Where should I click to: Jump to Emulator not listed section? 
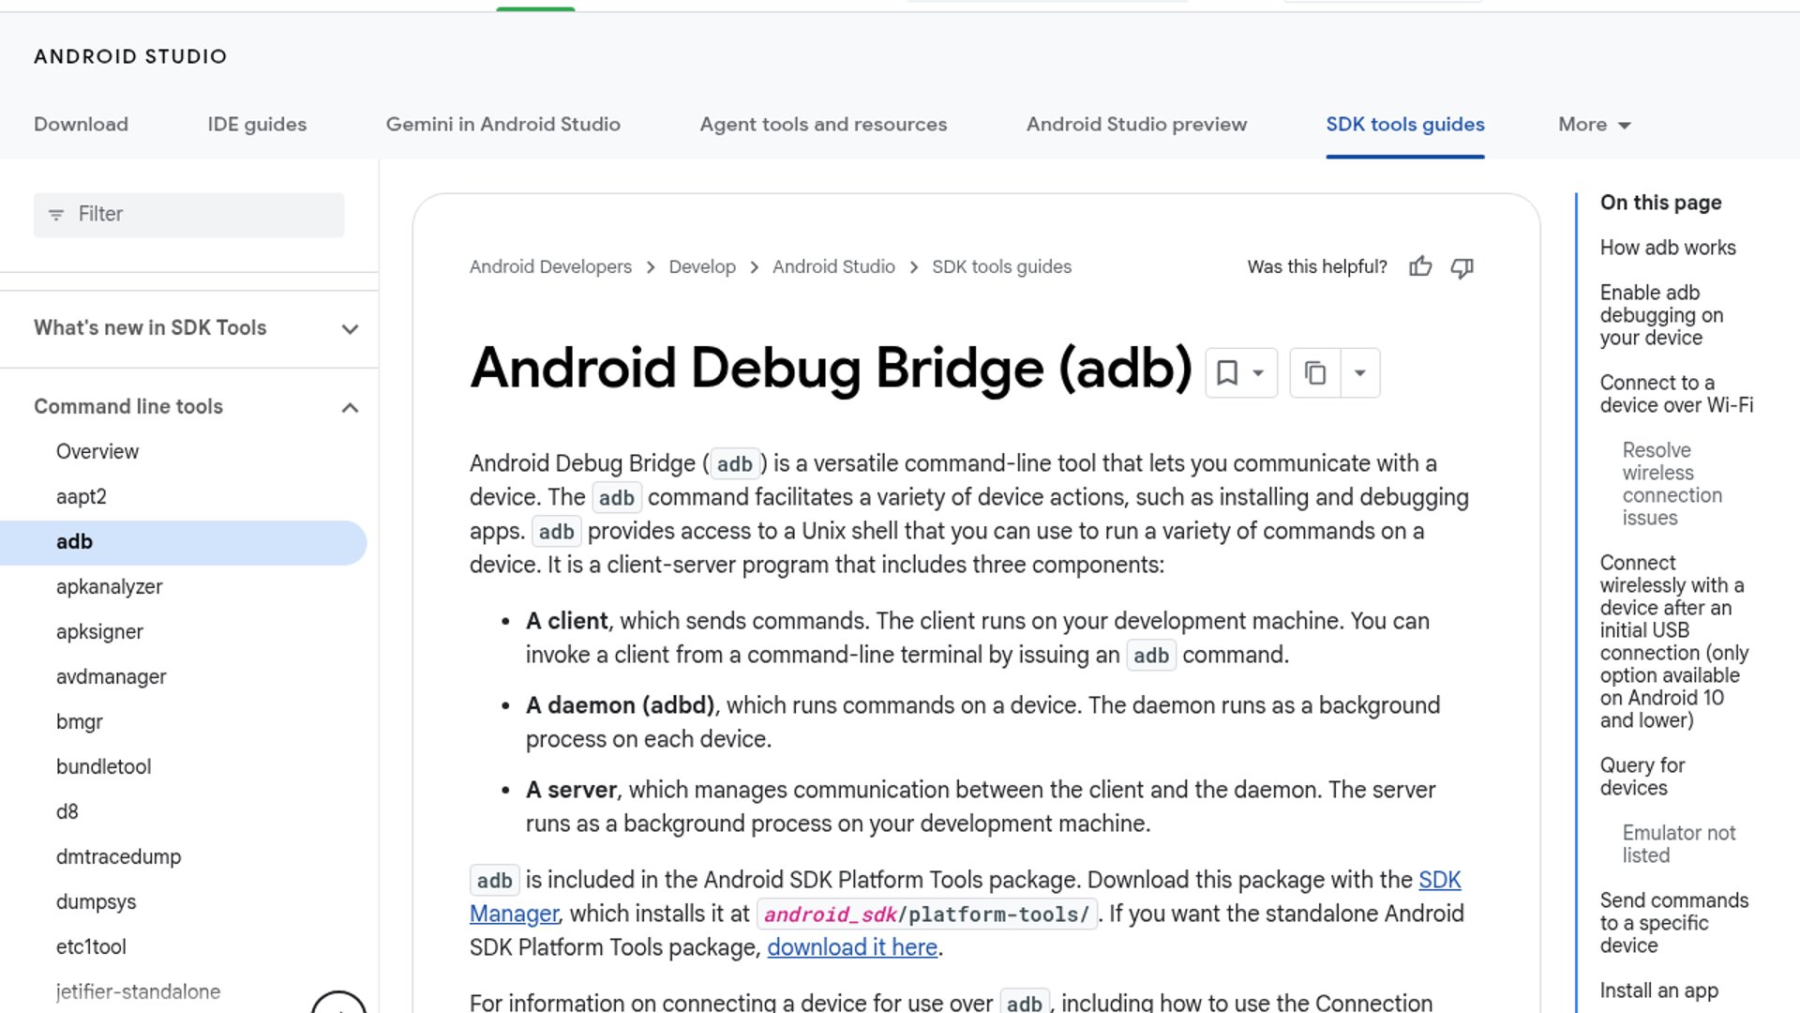[x=1679, y=844]
